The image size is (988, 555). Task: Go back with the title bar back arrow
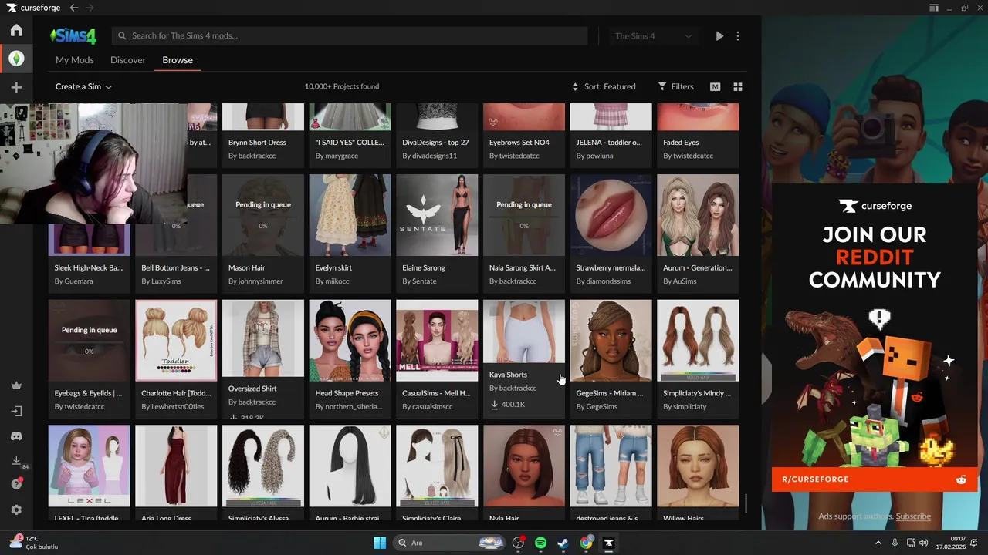coord(74,8)
